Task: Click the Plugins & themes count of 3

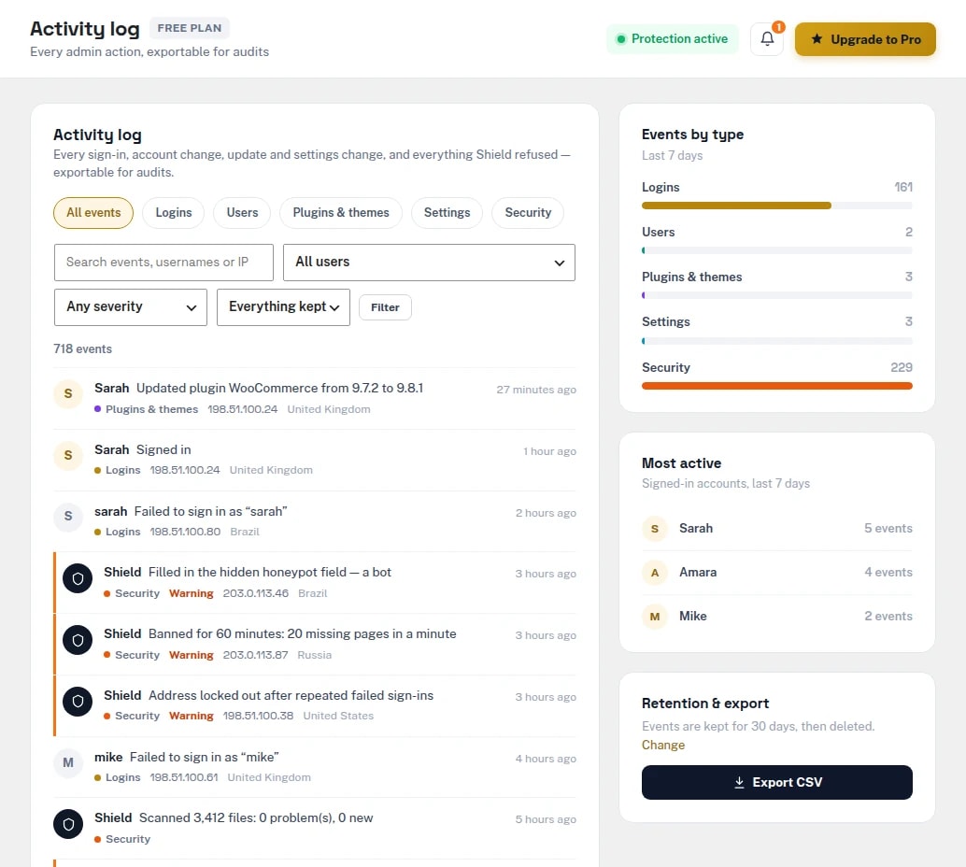Action: (909, 277)
